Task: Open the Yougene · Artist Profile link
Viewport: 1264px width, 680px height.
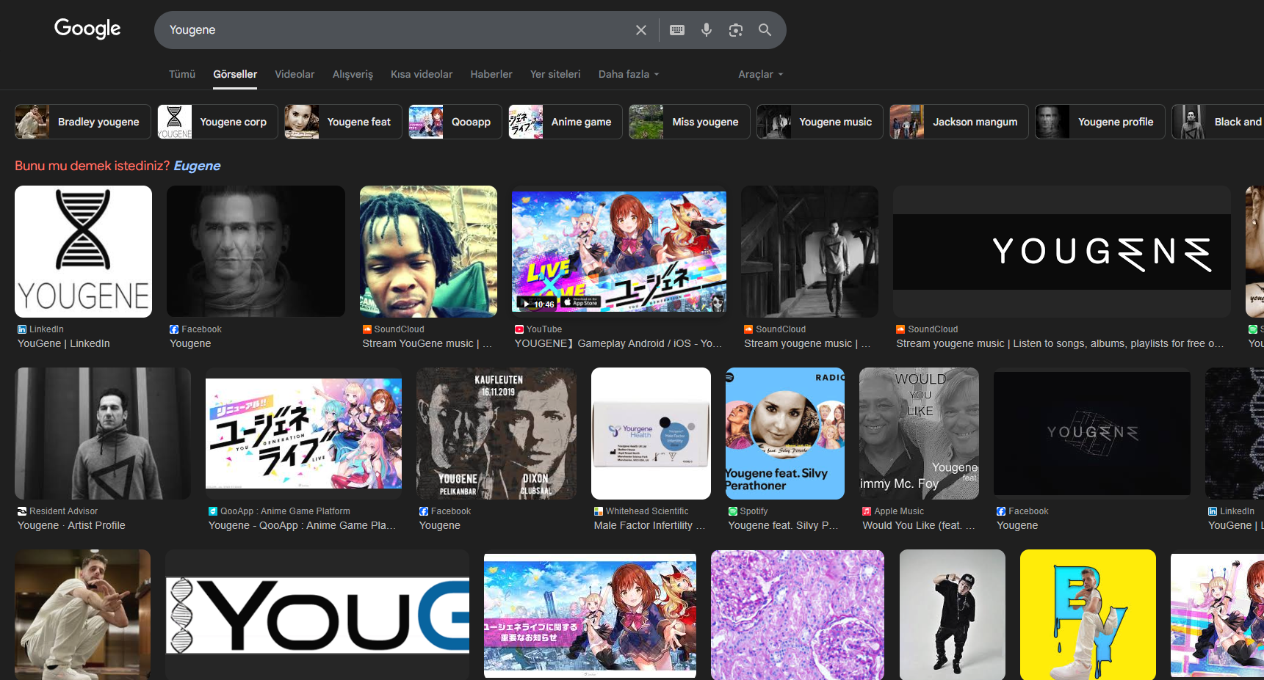Action: [71, 525]
